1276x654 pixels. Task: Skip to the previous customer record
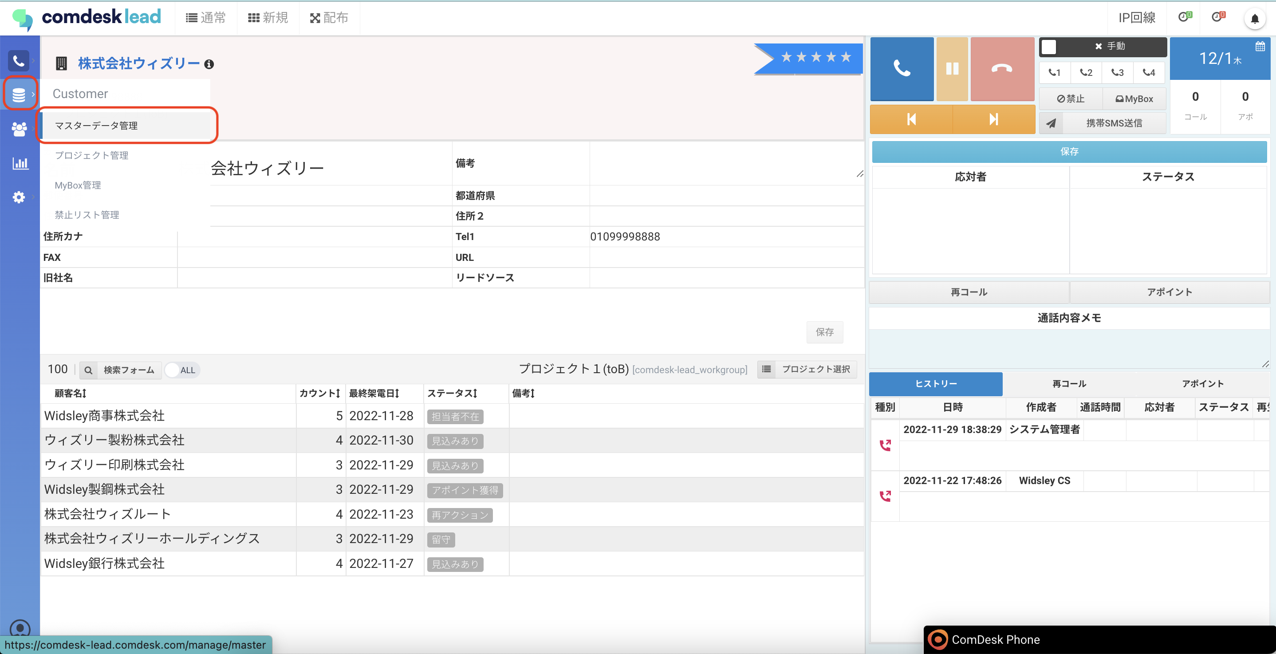point(911,119)
